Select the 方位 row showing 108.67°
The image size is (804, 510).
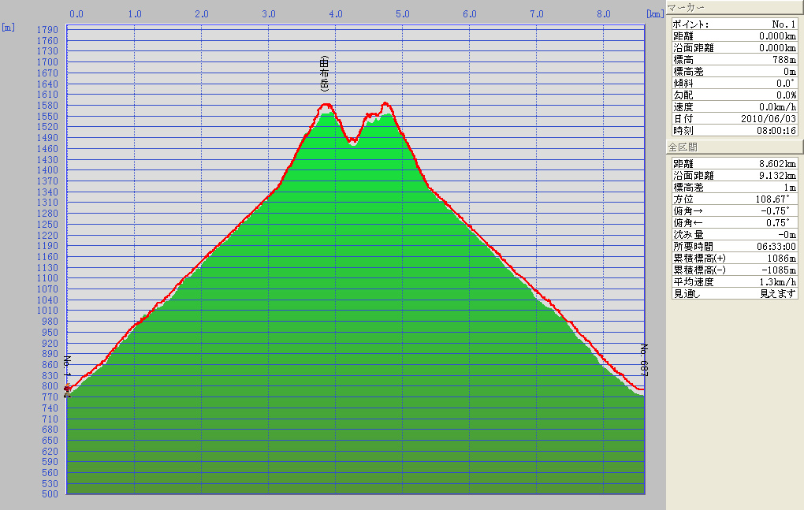(734, 199)
